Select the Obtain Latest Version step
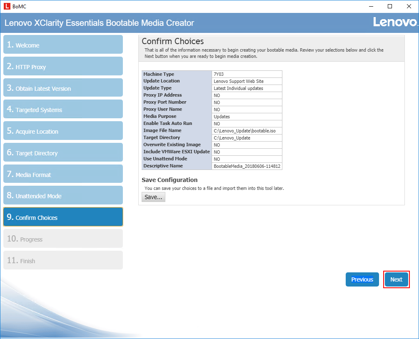 63,87
